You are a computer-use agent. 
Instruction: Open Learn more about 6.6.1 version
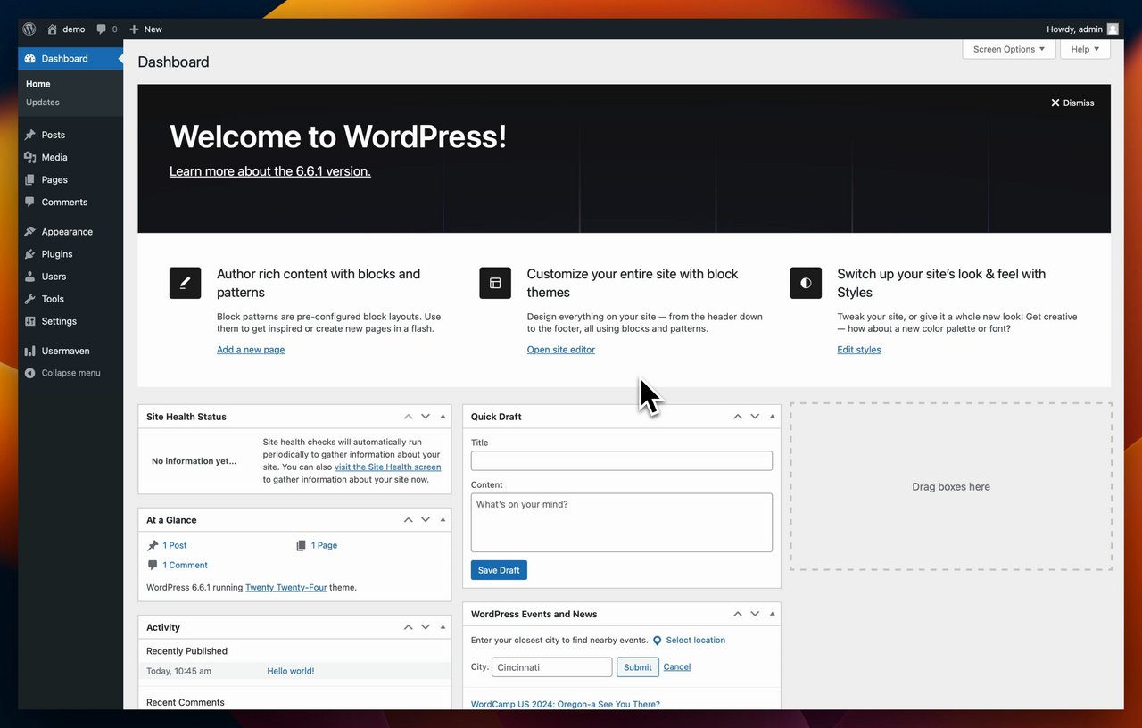pyautogui.click(x=270, y=171)
